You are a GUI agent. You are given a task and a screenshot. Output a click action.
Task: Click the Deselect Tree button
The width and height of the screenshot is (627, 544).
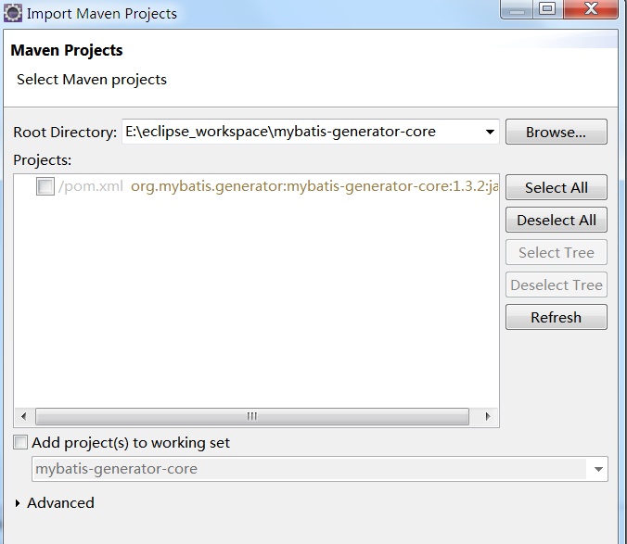point(557,285)
